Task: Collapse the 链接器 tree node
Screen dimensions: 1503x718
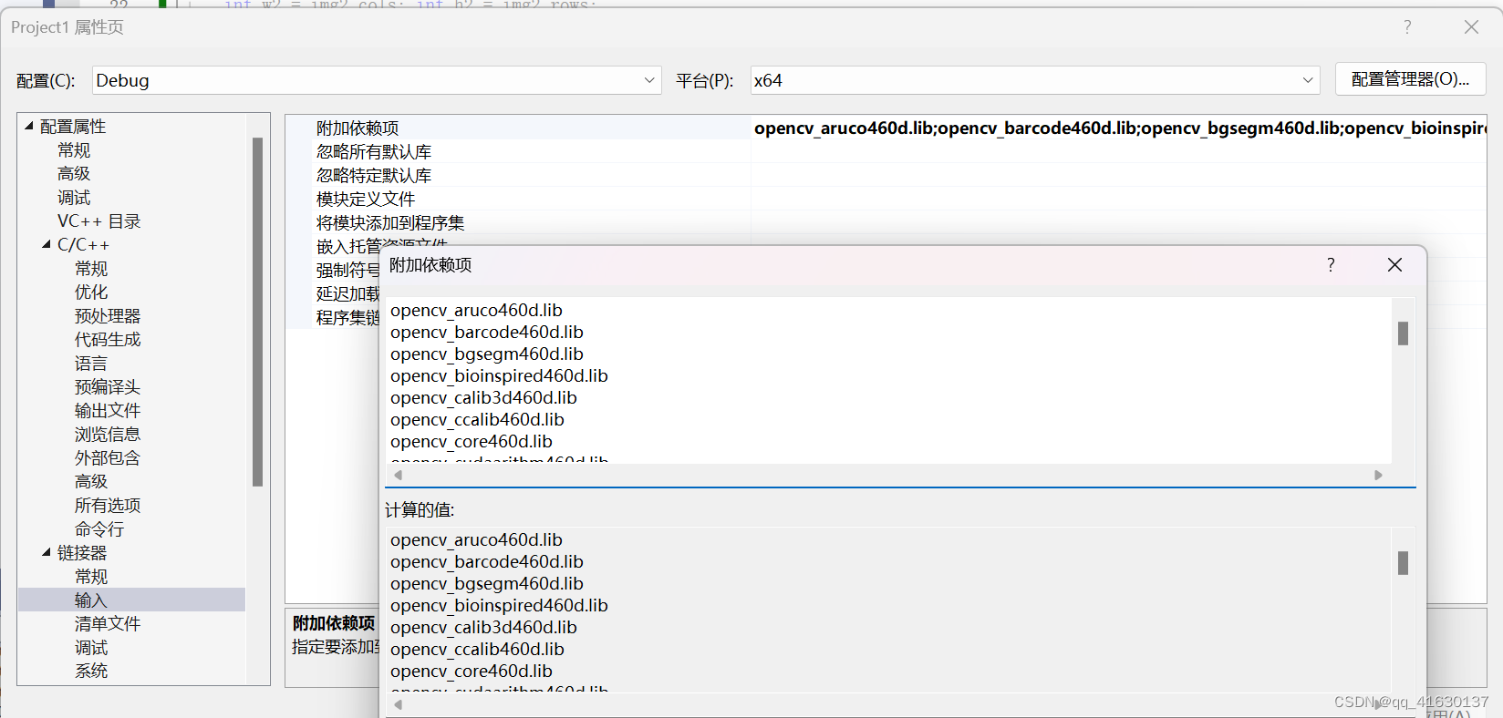Action: click(x=46, y=552)
